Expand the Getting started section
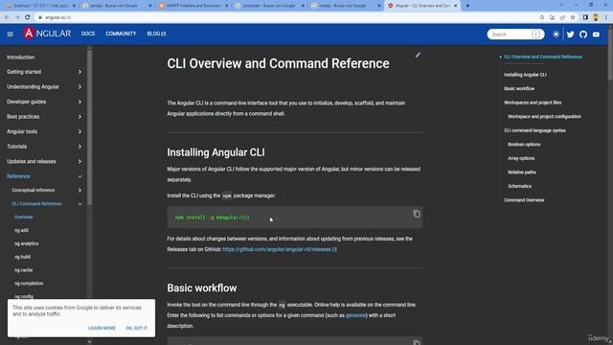 coord(45,72)
